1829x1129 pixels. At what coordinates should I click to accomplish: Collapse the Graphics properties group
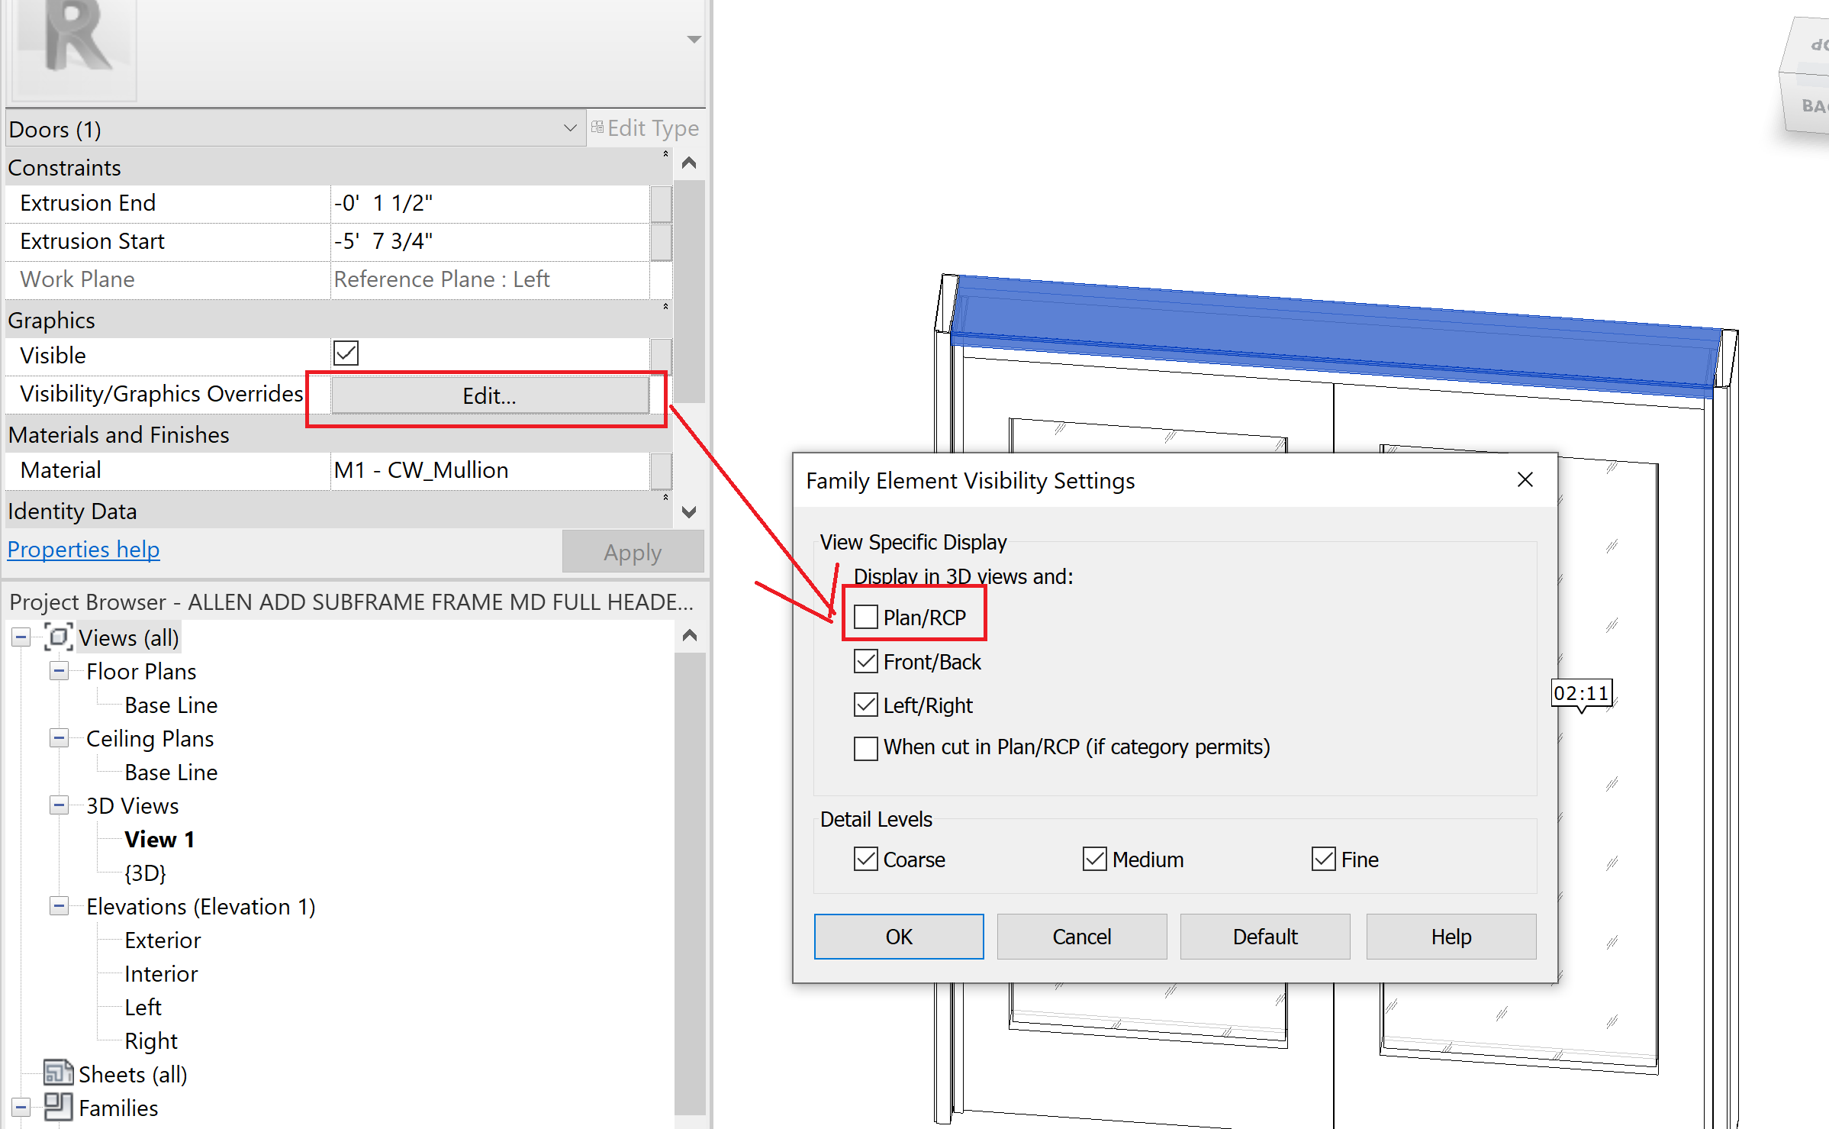(665, 307)
